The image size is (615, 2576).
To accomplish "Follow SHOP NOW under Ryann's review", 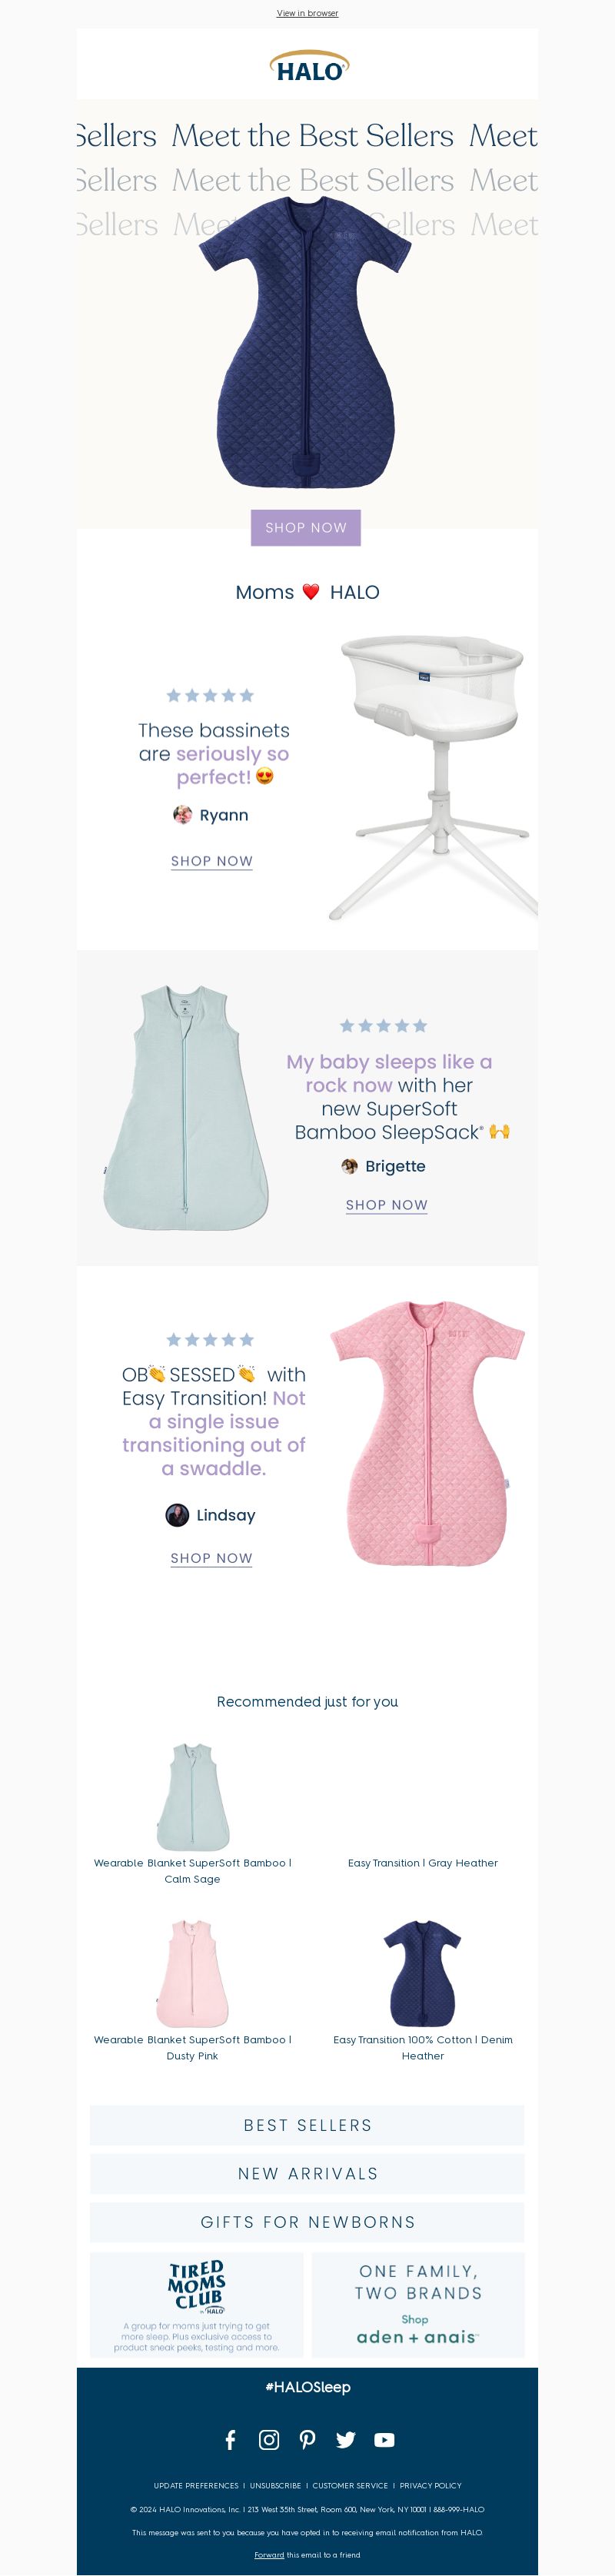I will (x=211, y=861).
